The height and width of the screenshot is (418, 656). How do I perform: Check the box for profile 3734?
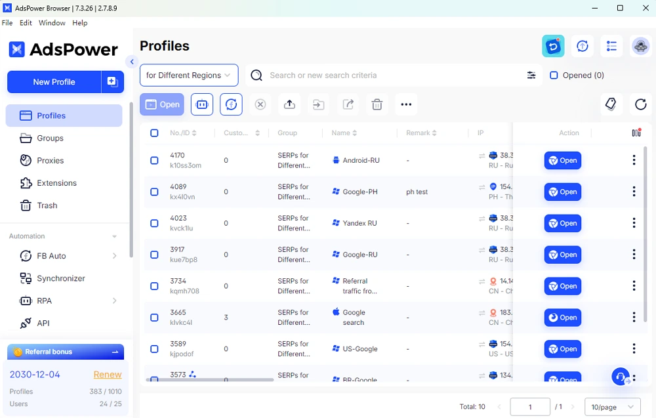click(154, 286)
